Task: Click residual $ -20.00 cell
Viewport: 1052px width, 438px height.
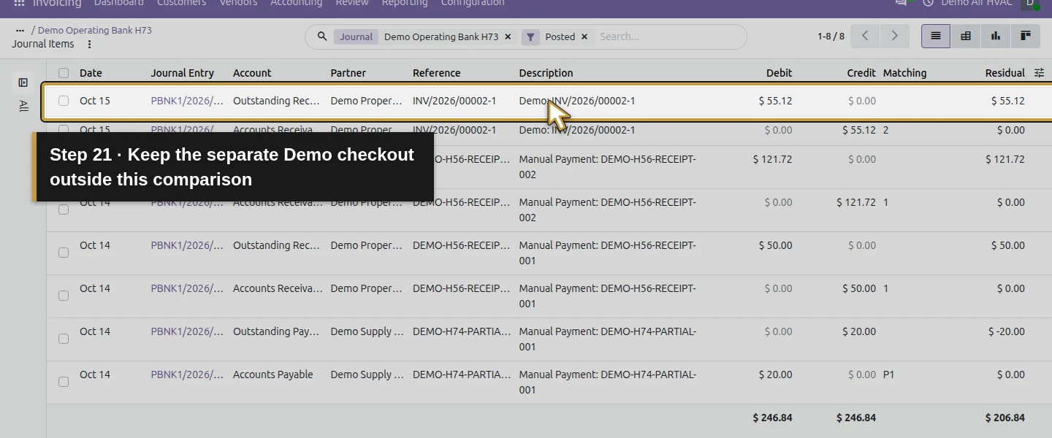Action: click(1006, 331)
